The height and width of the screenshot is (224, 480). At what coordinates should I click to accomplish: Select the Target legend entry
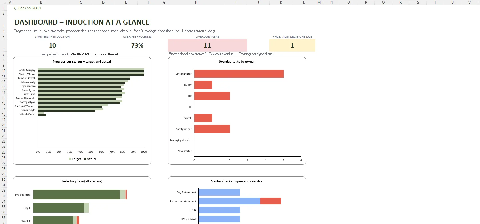point(75,159)
